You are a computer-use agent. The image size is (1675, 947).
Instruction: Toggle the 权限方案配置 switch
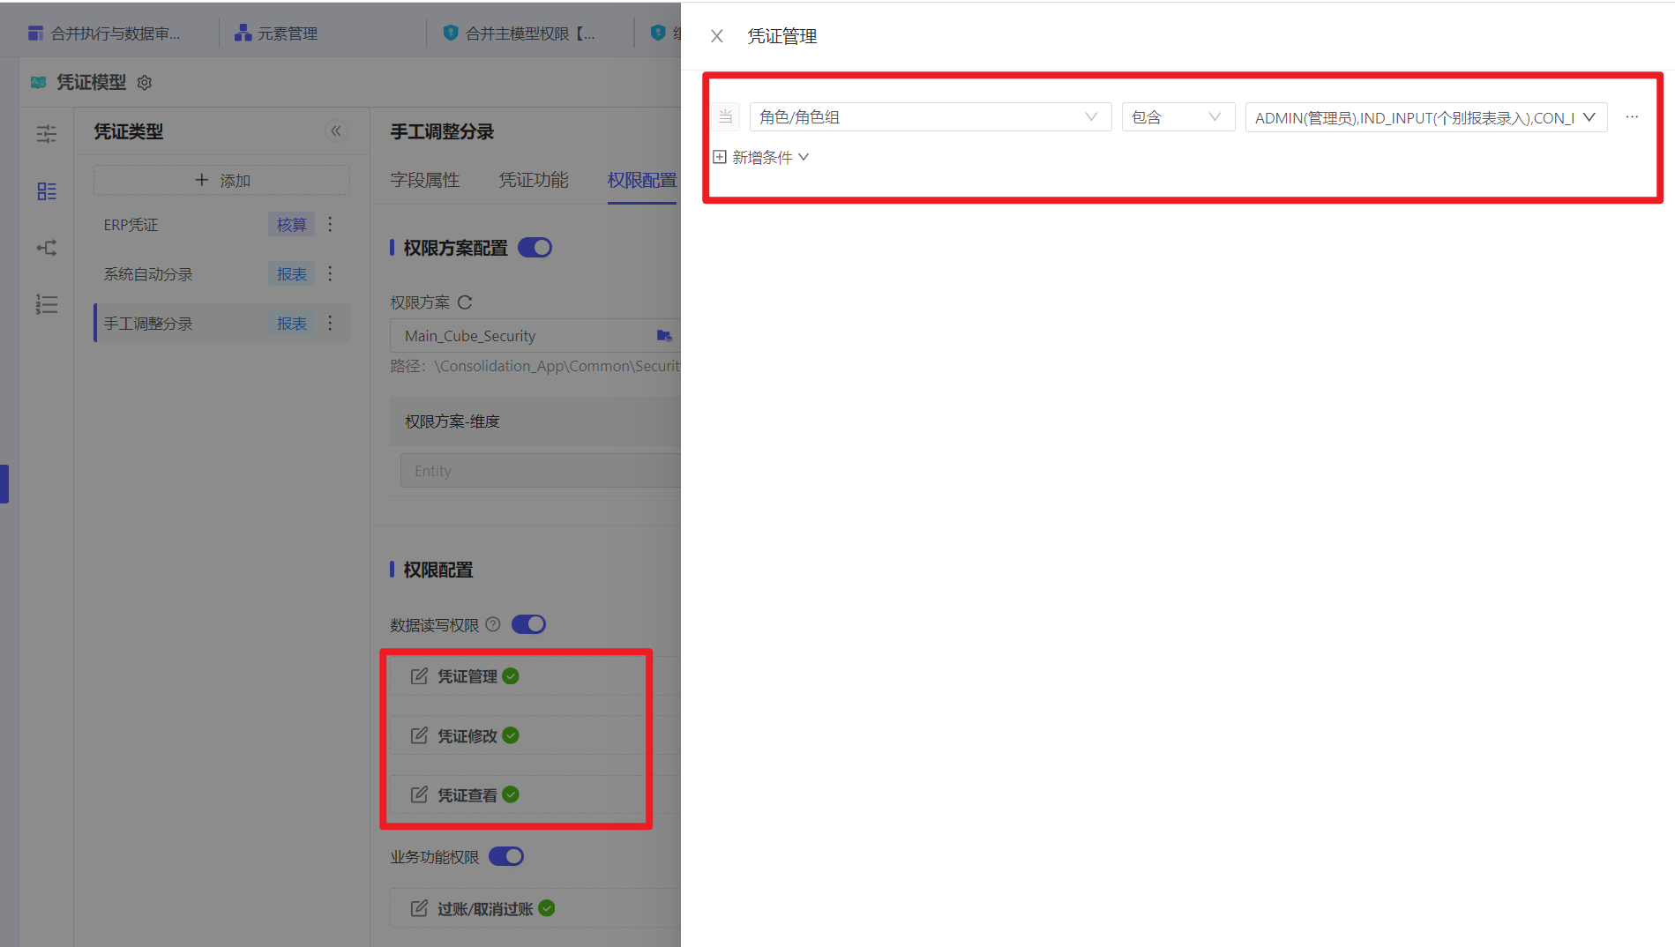[535, 248]
